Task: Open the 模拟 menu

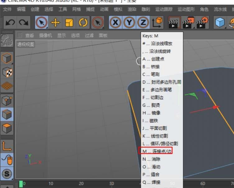Action: tap(118, 9)
